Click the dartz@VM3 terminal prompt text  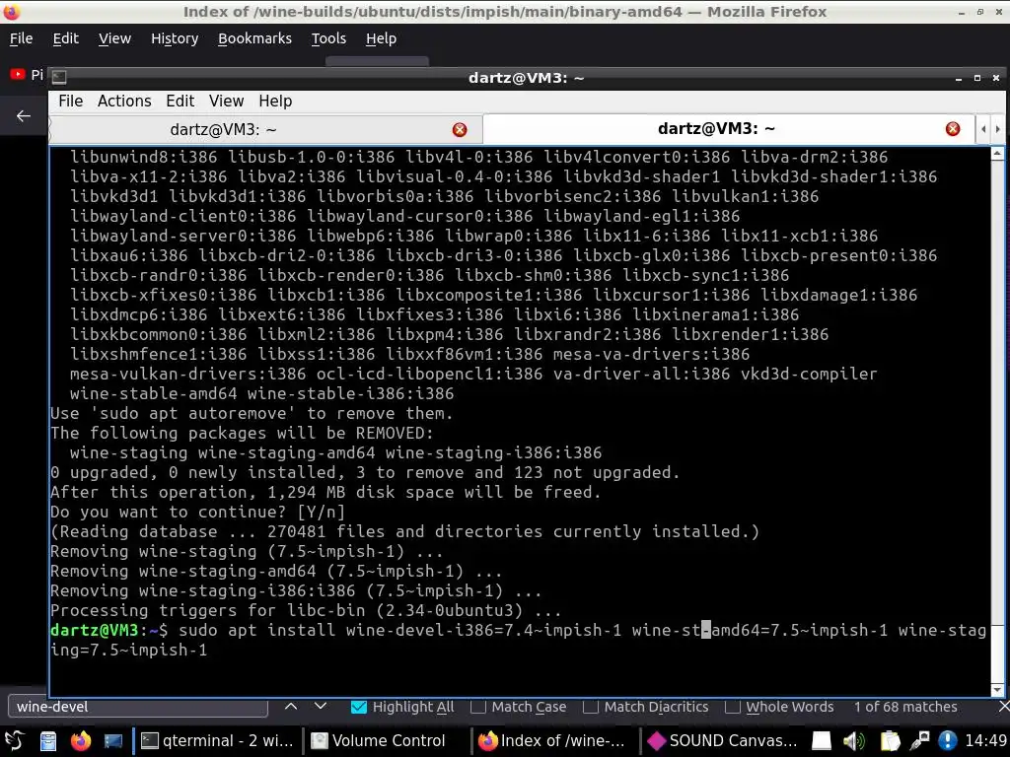coord(109,630)
